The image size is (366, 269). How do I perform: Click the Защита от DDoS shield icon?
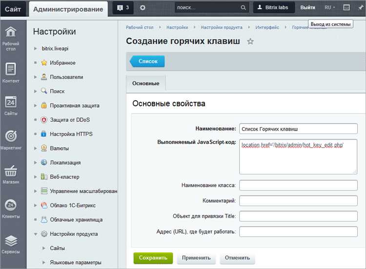click(44, 120)
